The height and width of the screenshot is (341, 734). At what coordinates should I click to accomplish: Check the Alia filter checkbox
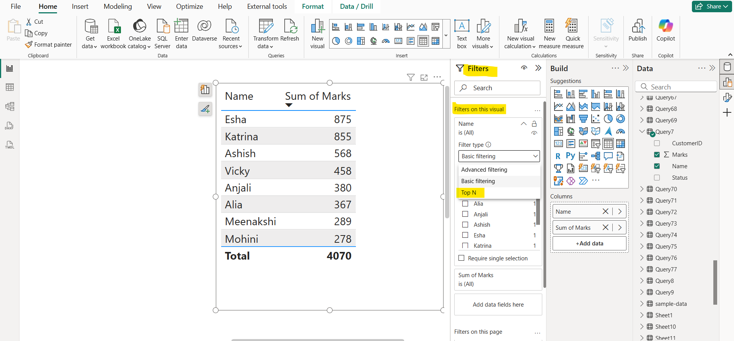click(x=465, y=204)
